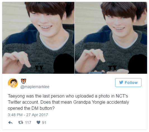Like the tweet with heart icon
149x132 pixels.
[x=39, y=123]
